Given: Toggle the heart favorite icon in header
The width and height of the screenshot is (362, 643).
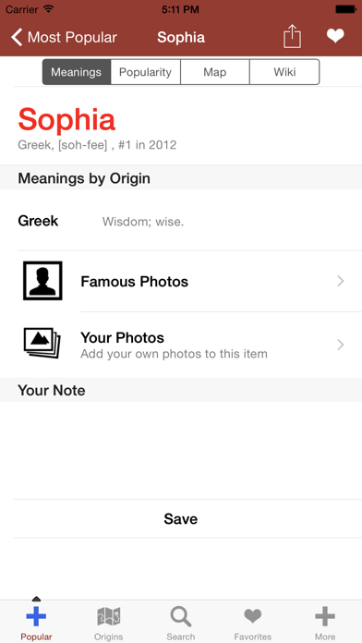Looking at the screenshot, I should point(335,36).
